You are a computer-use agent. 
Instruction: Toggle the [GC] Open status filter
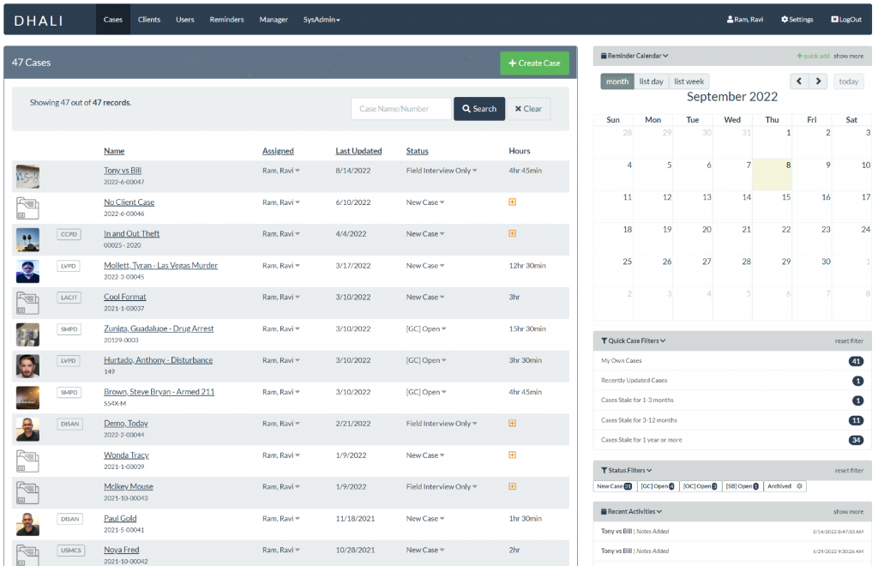(658, 486)
